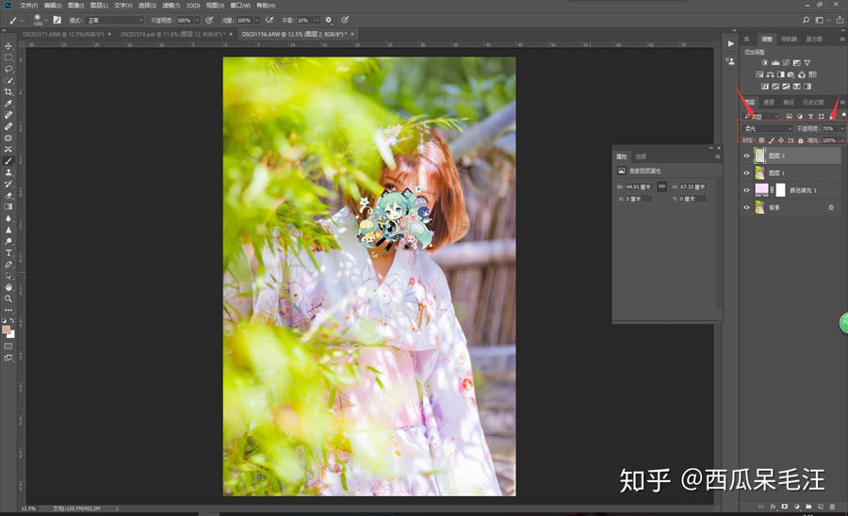The width and height of the screenshot is (848, 516).
Task: Click the Brightness/Contrast adjustment icon
Action: click(x=764, y=63)
